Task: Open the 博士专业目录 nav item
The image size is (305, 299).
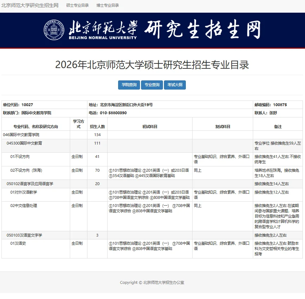Action: (x=108, y=5)
